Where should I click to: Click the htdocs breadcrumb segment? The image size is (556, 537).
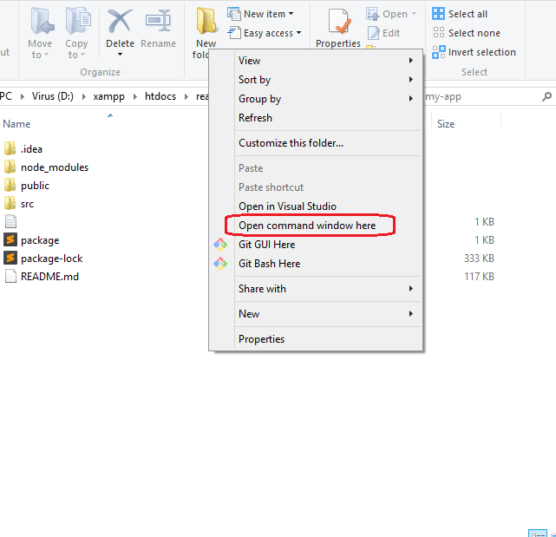click(x=160, y=96)
